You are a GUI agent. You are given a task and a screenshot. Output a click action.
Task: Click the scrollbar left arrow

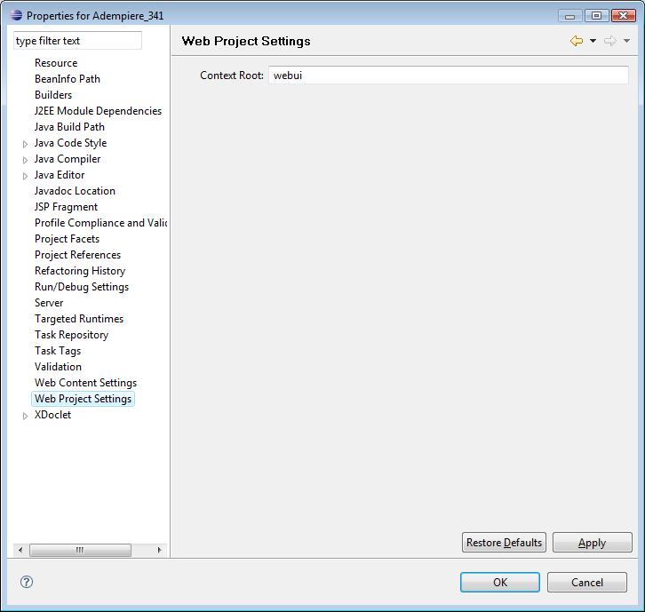(x=20, y=550)
